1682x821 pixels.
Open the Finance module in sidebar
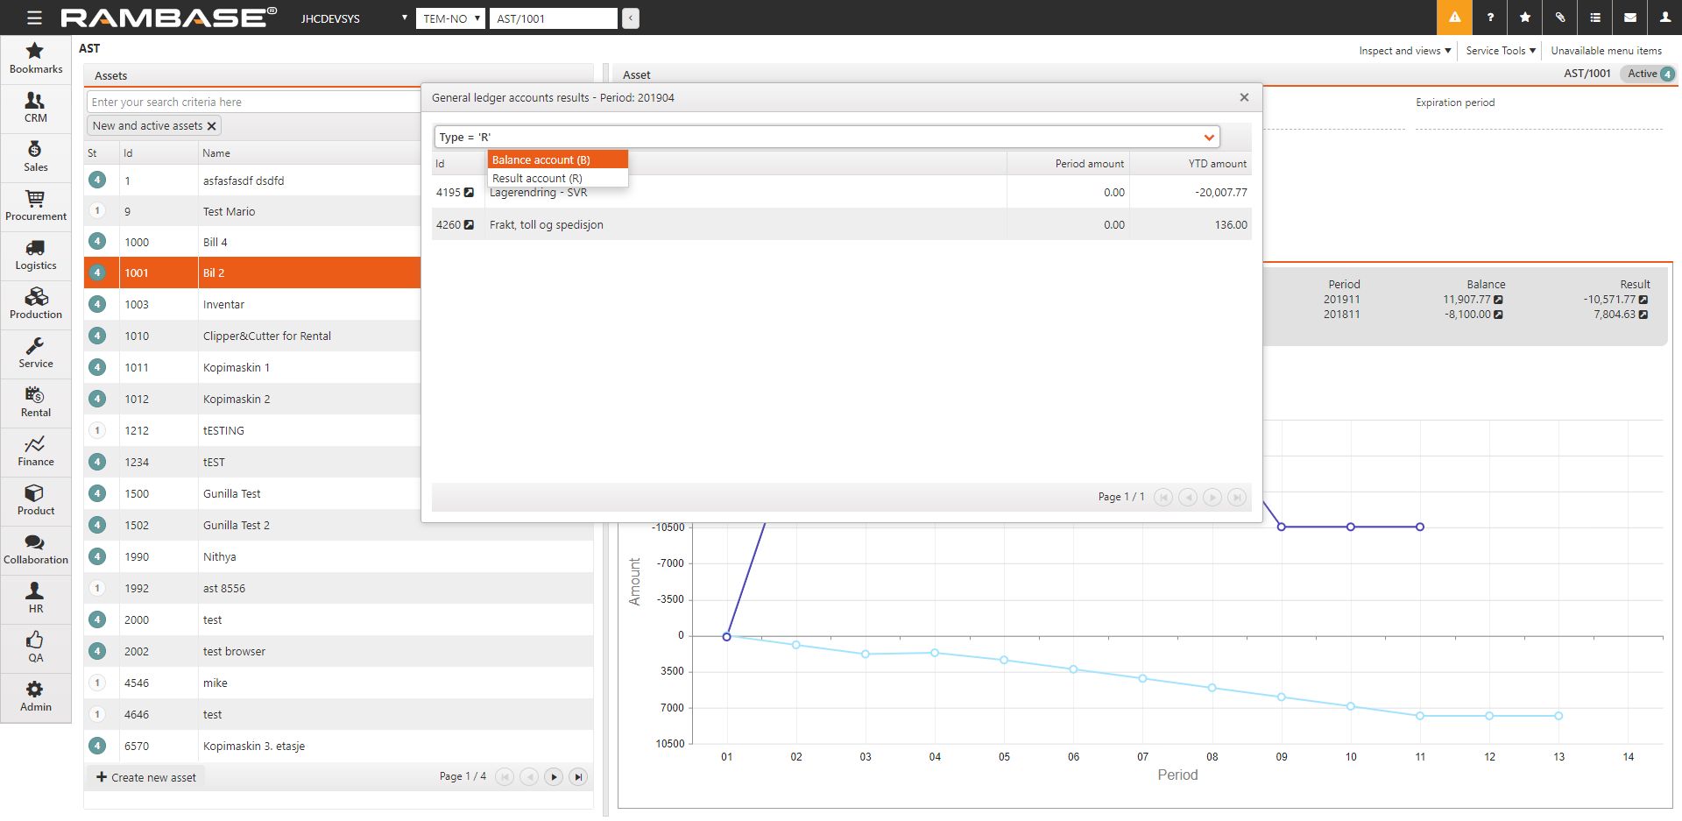click(x=35, y=451)
